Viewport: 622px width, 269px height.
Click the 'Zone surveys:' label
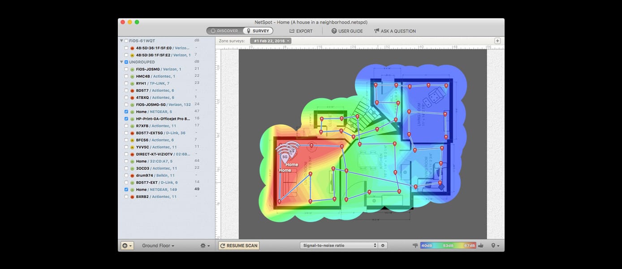[x=232, y=41]
